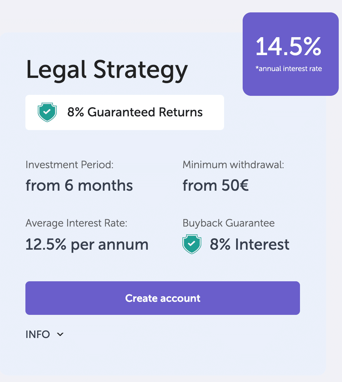Click the chevron arrow next to INFO
Viewport: 342px width, 382px height.
click(60, 334)
